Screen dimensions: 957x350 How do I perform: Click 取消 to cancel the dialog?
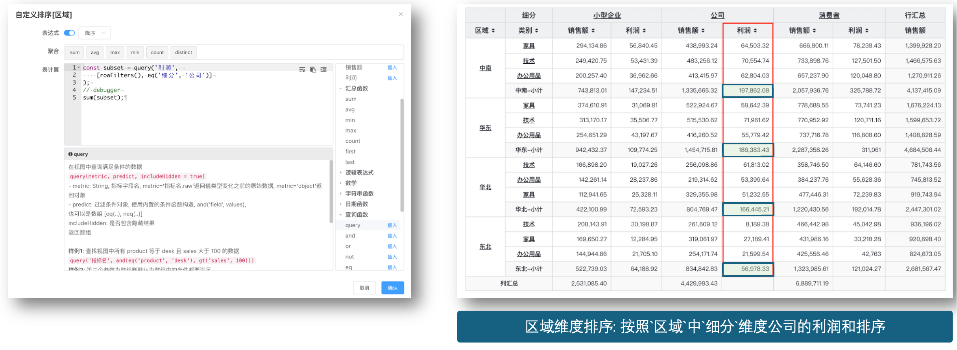point(364,288)
